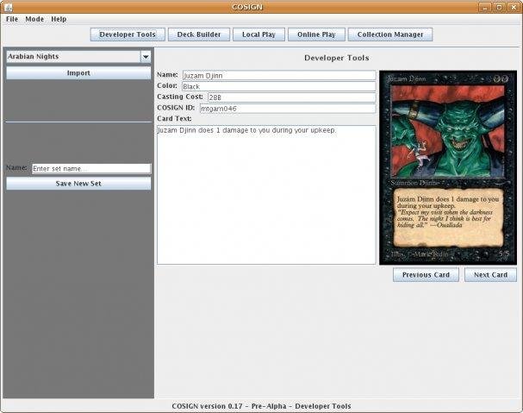Click the Java window icon in title bar
Screen dimensions: 523x413
click(9, 7)
